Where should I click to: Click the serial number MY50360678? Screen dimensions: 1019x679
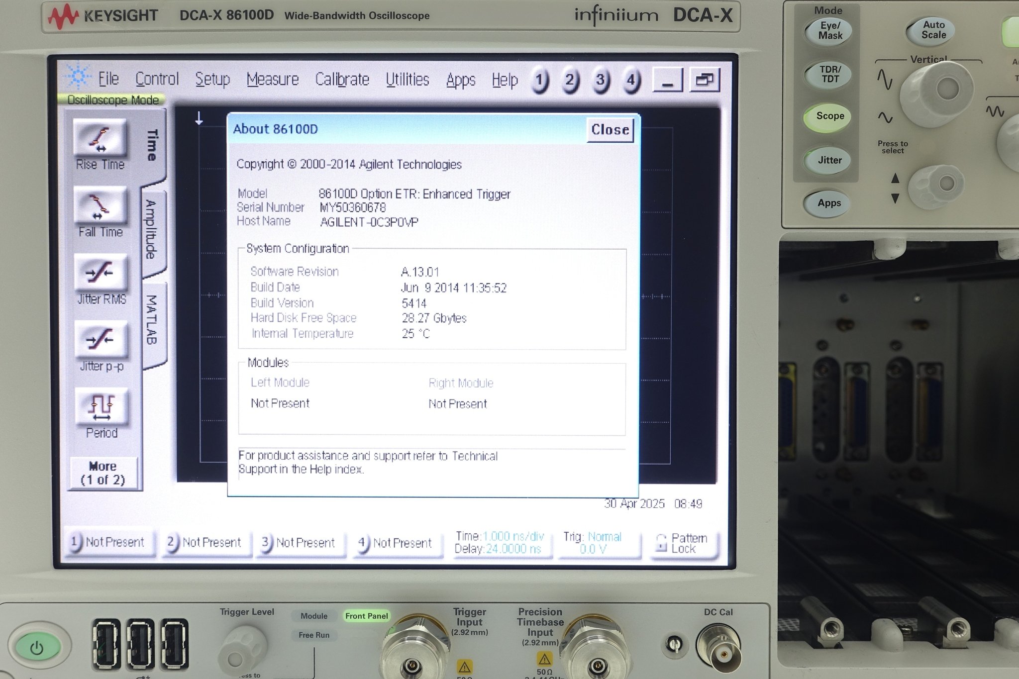[x=353, y=207]
